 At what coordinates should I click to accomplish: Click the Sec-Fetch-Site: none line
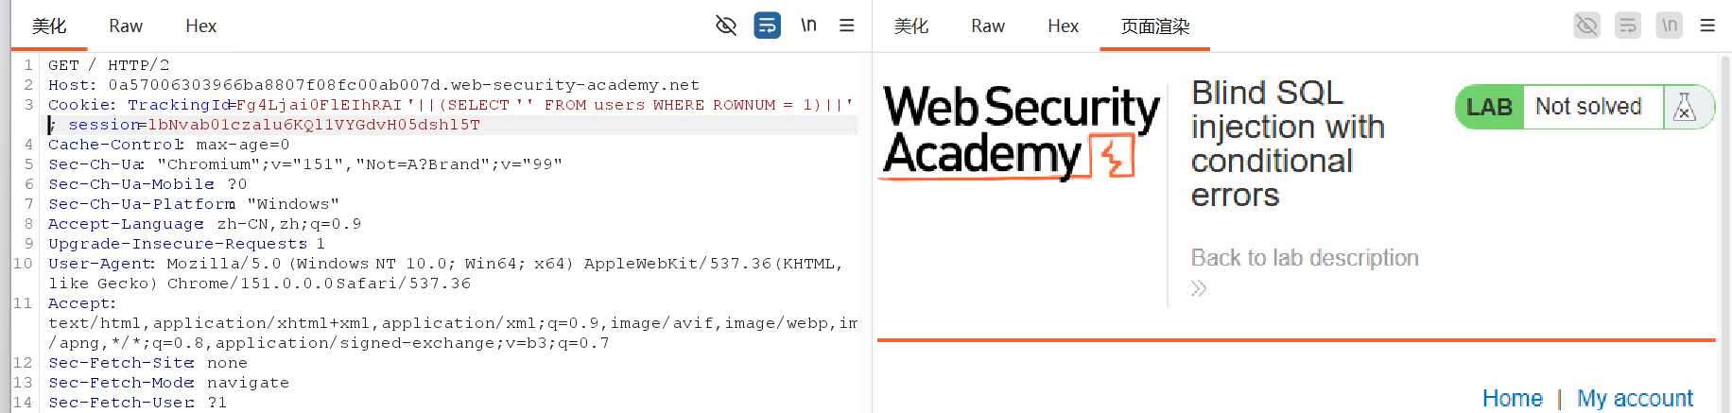[147, 363]
